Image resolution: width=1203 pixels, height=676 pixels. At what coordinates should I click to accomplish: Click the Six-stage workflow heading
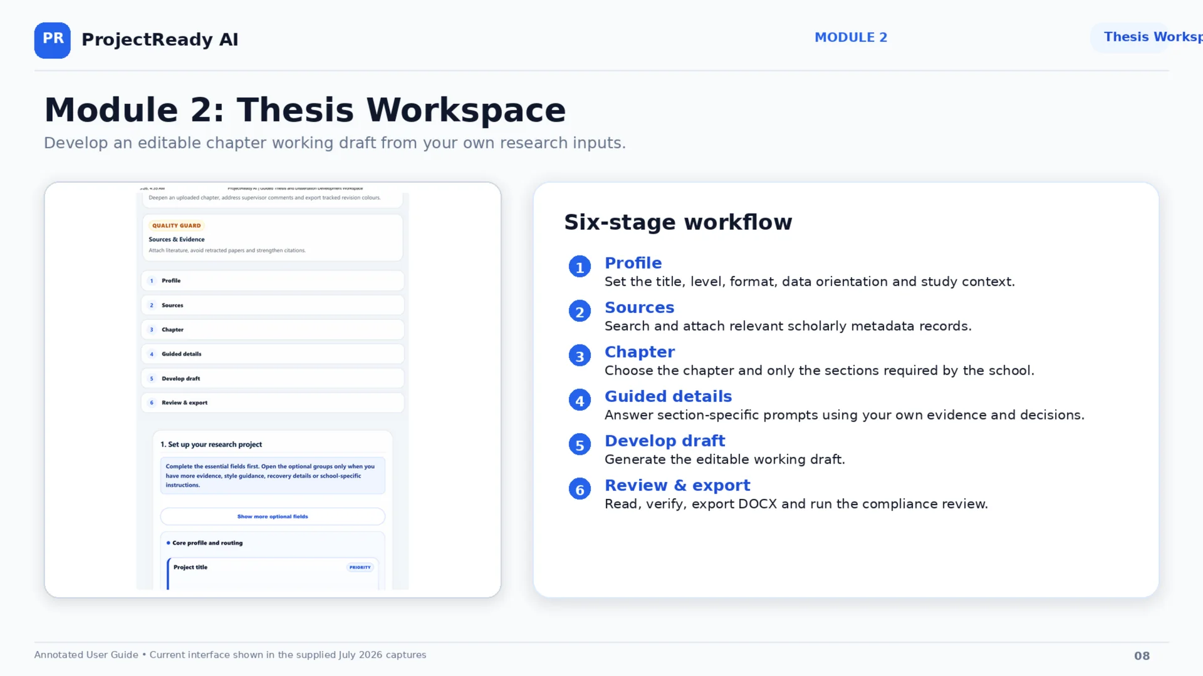(x=678, y=222)
